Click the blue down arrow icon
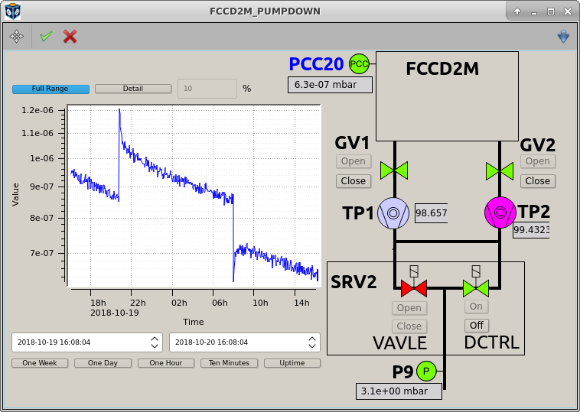 coord(563,36)
